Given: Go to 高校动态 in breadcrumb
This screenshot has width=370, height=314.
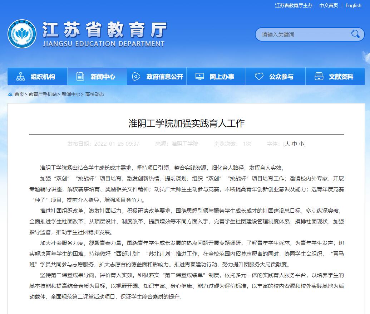Looking at the screenshot, I should 94,94.
